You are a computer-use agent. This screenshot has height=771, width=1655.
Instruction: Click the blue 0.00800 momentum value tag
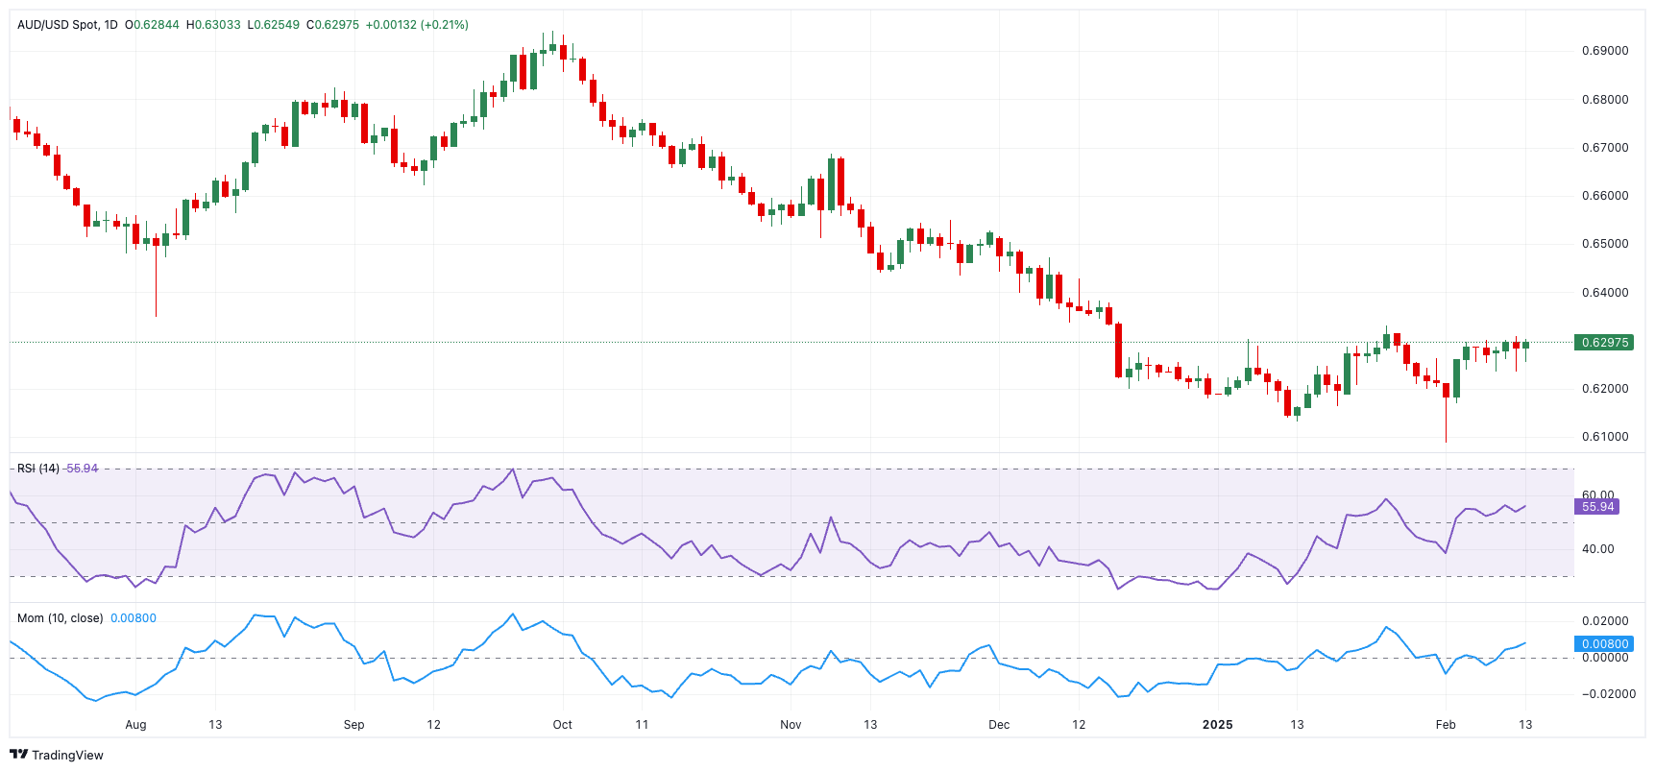pos(1604,644)
